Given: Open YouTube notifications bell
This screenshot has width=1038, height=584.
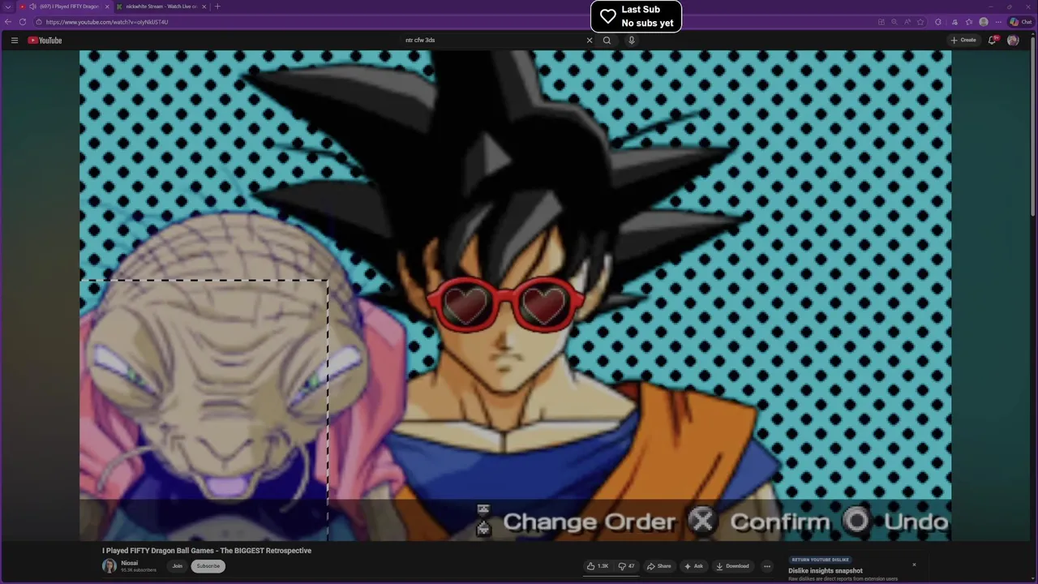Looking at the screenshot, I should [993, 40].
